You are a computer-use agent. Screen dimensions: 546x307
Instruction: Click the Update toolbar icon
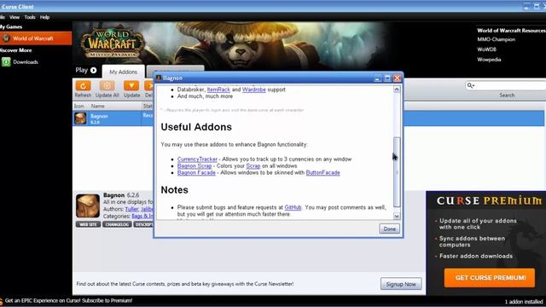pos(131,85)
